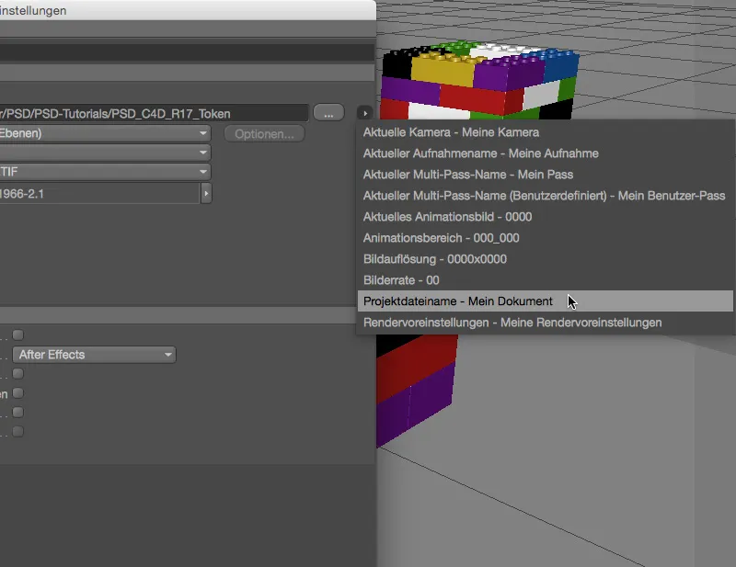The image size is (736, 567).
Task: Open the arrow menu beside the 1966-2.1 field
Action: coord(206,193)
